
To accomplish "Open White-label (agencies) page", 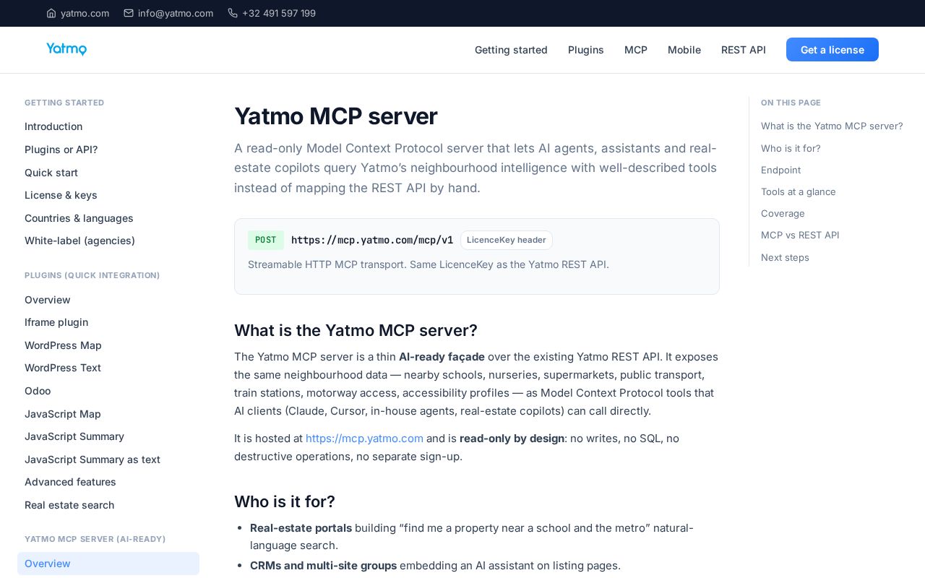I will [x=79, y=241].
